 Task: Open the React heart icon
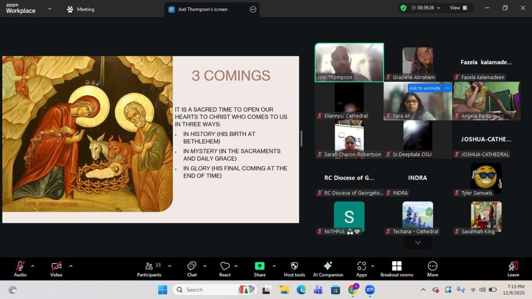click(225, 266)
